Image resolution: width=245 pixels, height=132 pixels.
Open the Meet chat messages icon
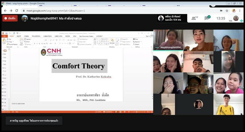[x=207, y=18]
